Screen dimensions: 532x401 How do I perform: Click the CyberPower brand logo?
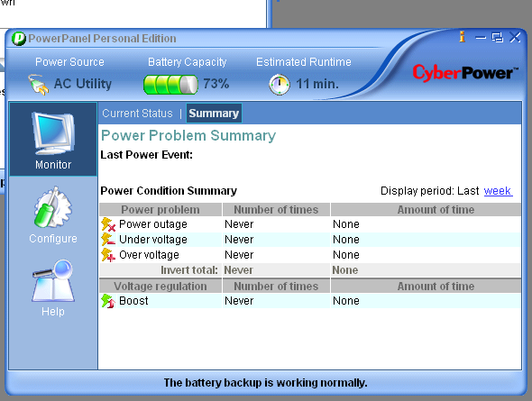click(465, 73)
